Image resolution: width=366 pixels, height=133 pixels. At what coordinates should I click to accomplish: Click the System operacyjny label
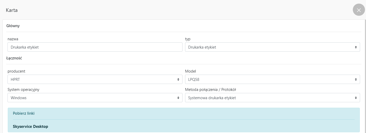click(x=23, y=90)
